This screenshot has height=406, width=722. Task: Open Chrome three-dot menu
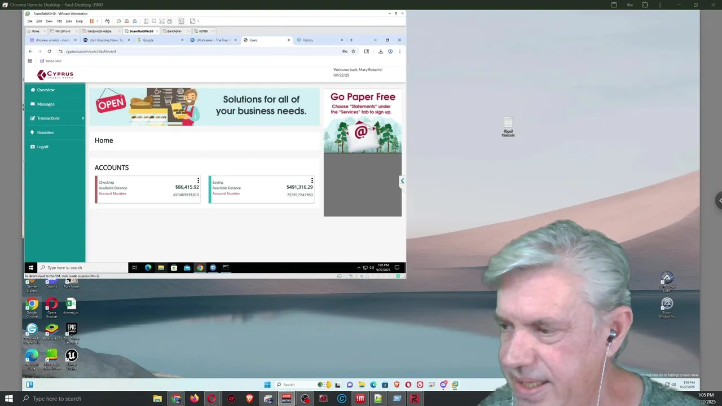(399, 51)
